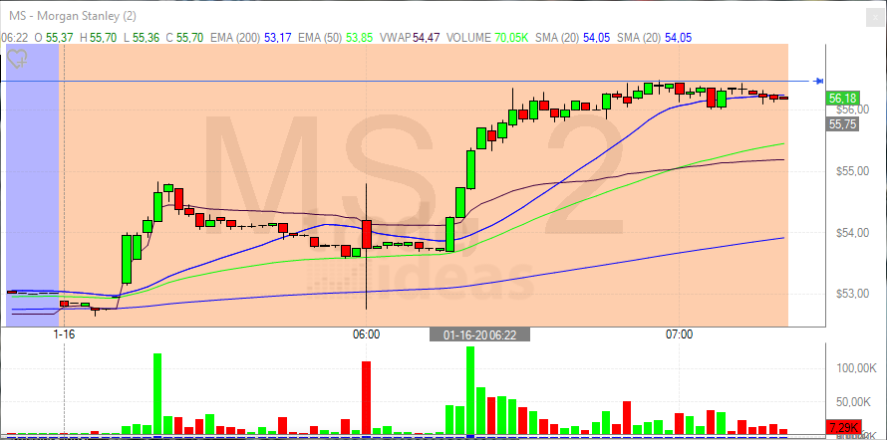Click the $54,00 price axis label

[852, 233]
